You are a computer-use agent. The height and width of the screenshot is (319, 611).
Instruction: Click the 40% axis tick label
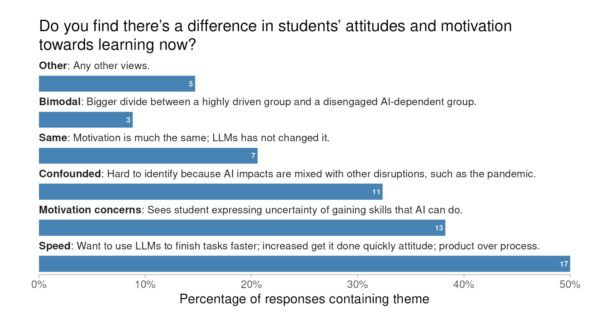(x=463, y=285)
